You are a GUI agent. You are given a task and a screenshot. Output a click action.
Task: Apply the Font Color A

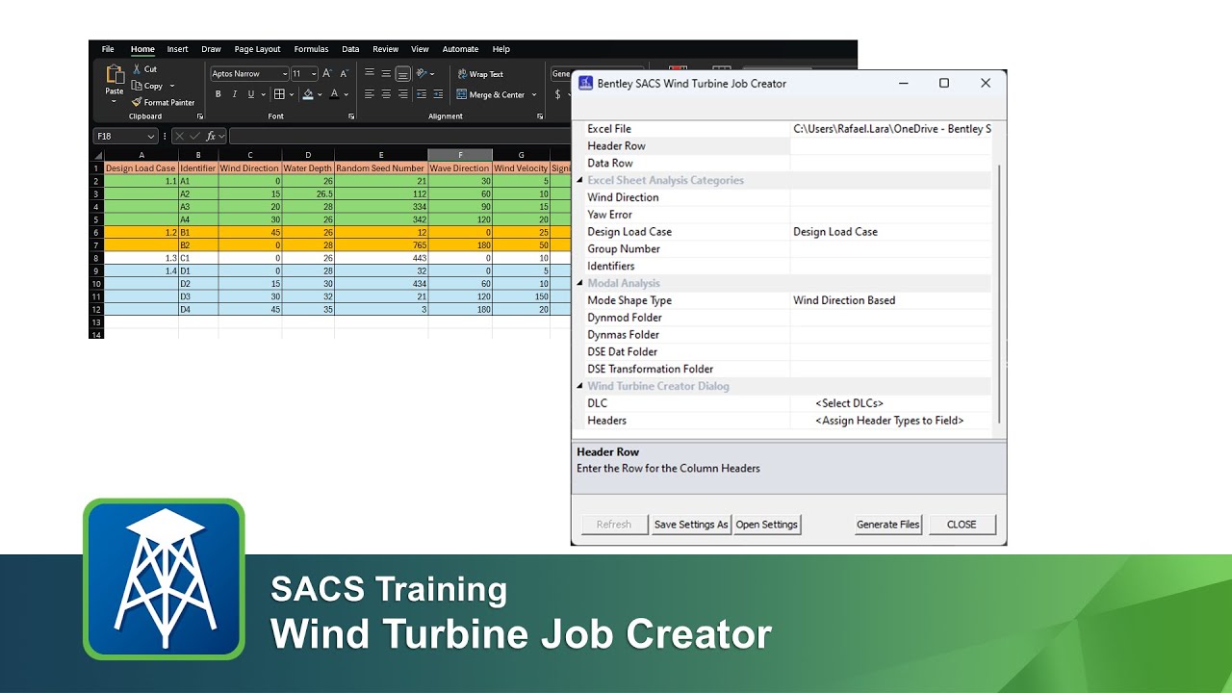(334, 94)
